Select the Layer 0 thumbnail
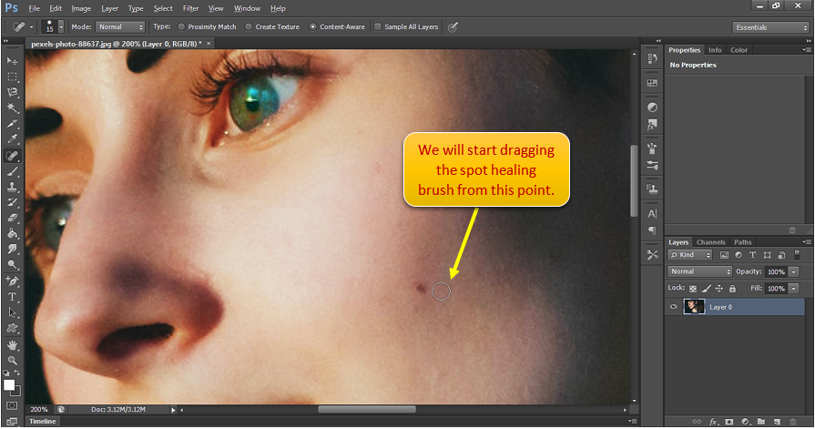 [694, 307]
